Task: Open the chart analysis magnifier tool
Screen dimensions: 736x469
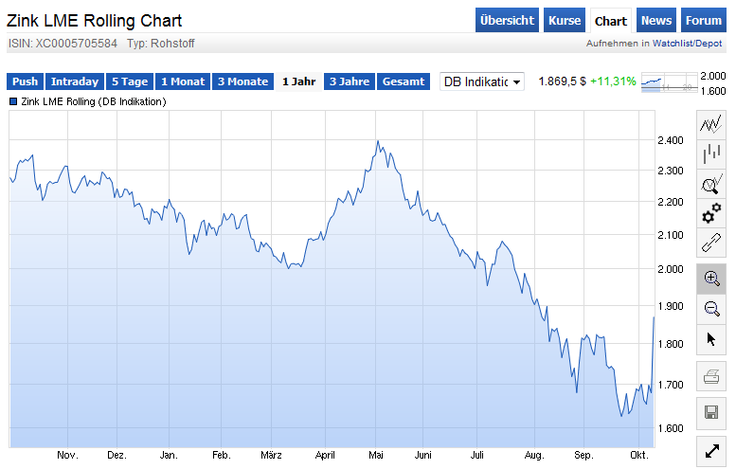Action: point(711,185)
